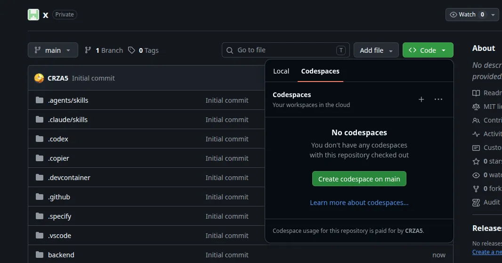
Task: Click the star icon beside 0 stars
Action: click(x=476, y=162)
